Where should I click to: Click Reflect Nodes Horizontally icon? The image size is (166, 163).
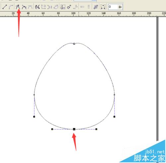point(82,7)
